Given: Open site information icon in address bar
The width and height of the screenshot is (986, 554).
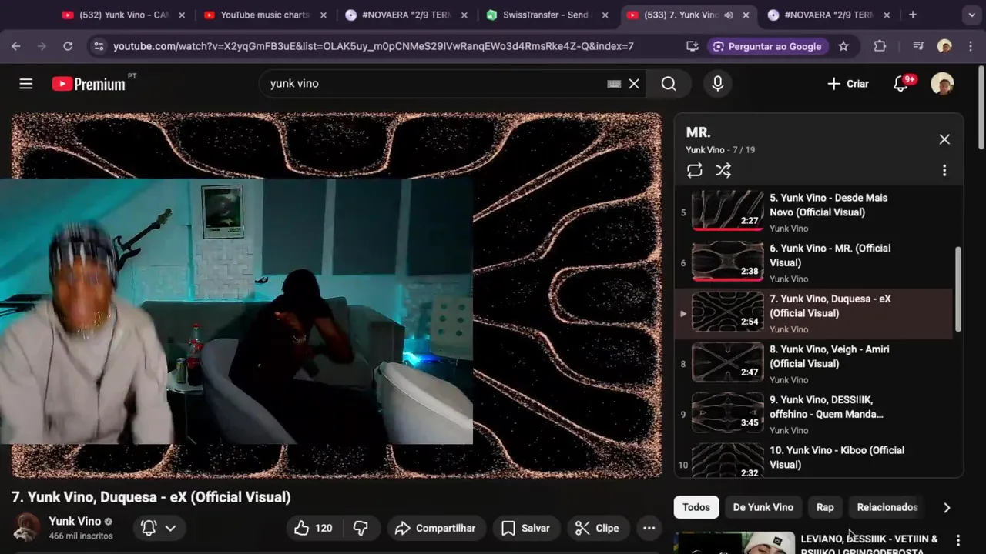Looking at the screenshot, I should [98, 46].
